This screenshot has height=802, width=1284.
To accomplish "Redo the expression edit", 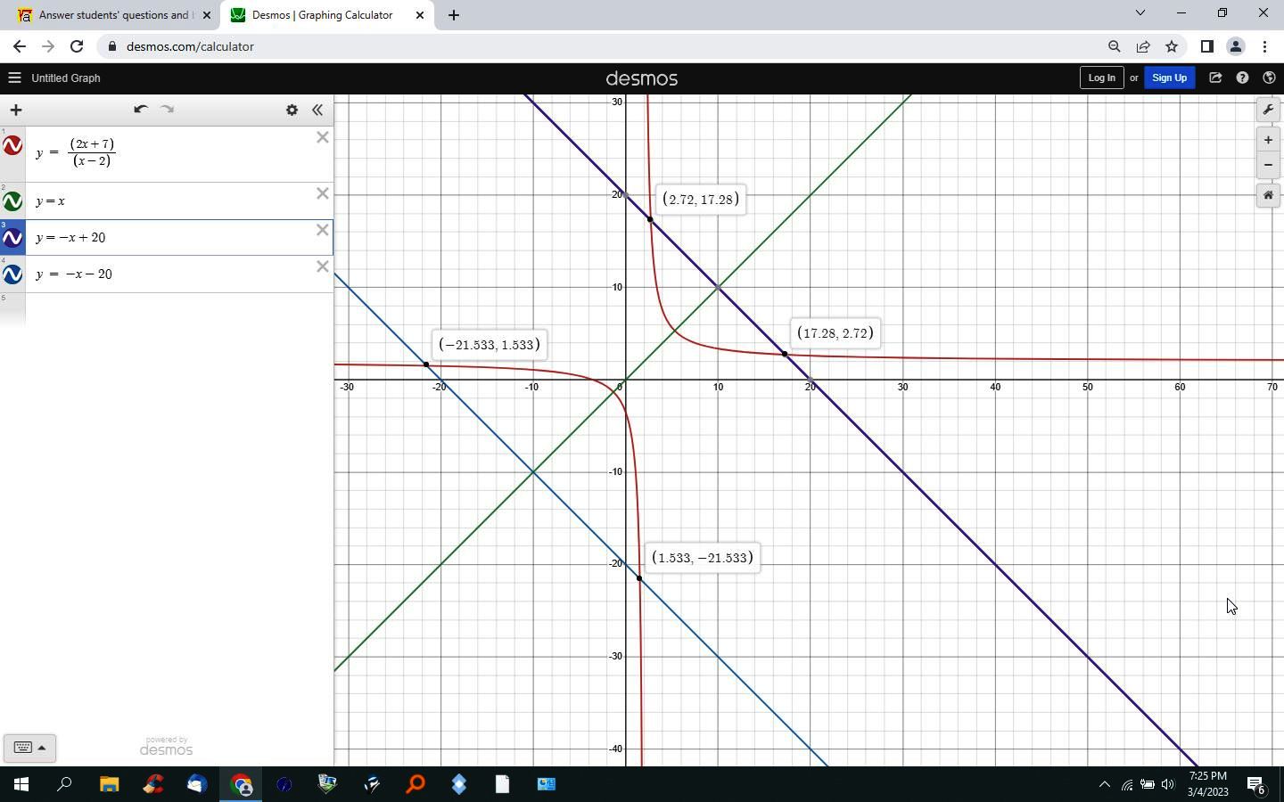I will pyautogui.click(x=167, y=110).
